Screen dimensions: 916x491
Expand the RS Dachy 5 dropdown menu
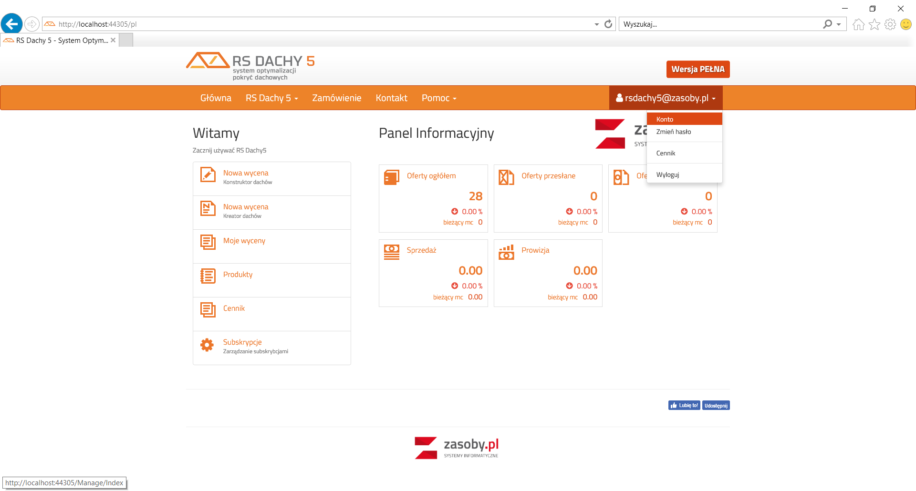(x=271, y=98)
